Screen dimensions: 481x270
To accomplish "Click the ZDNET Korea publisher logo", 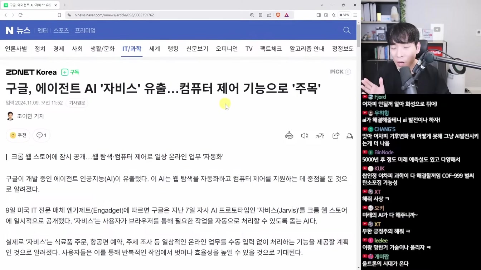I will 31,72.
